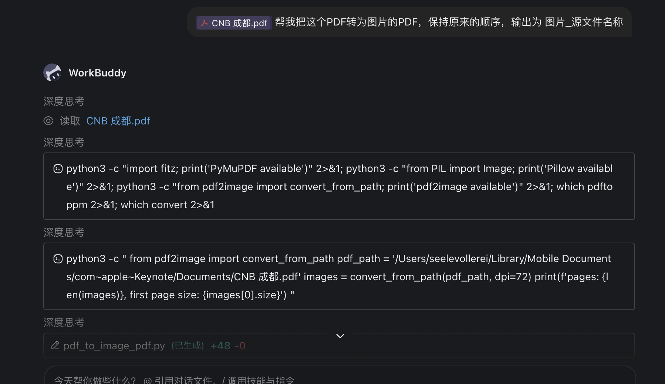Click terminal icon of first python3 command

coord(58,169)
